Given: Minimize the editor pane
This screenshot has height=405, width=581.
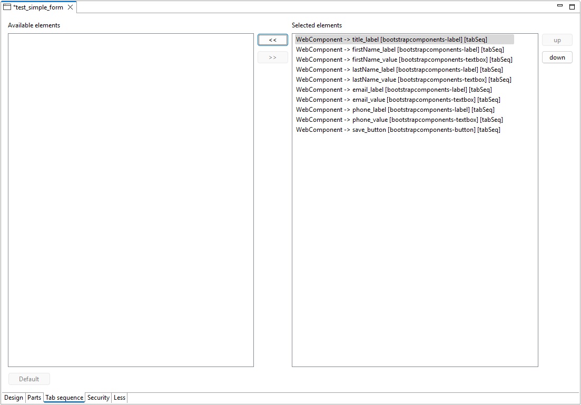Looking at the screenshot, I should (x=560, y=6).
